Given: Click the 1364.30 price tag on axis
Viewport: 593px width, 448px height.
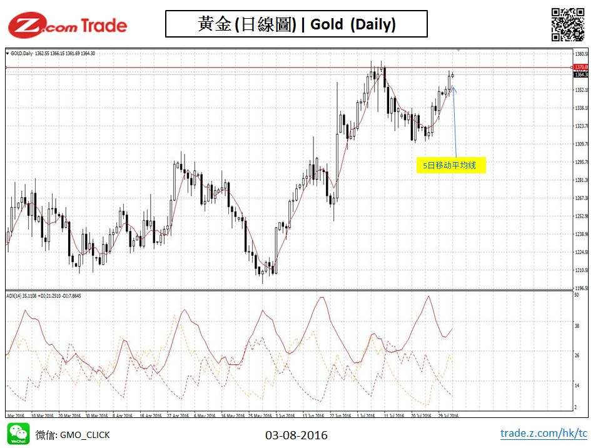Looking at the screenshot, I should [580, 73].
